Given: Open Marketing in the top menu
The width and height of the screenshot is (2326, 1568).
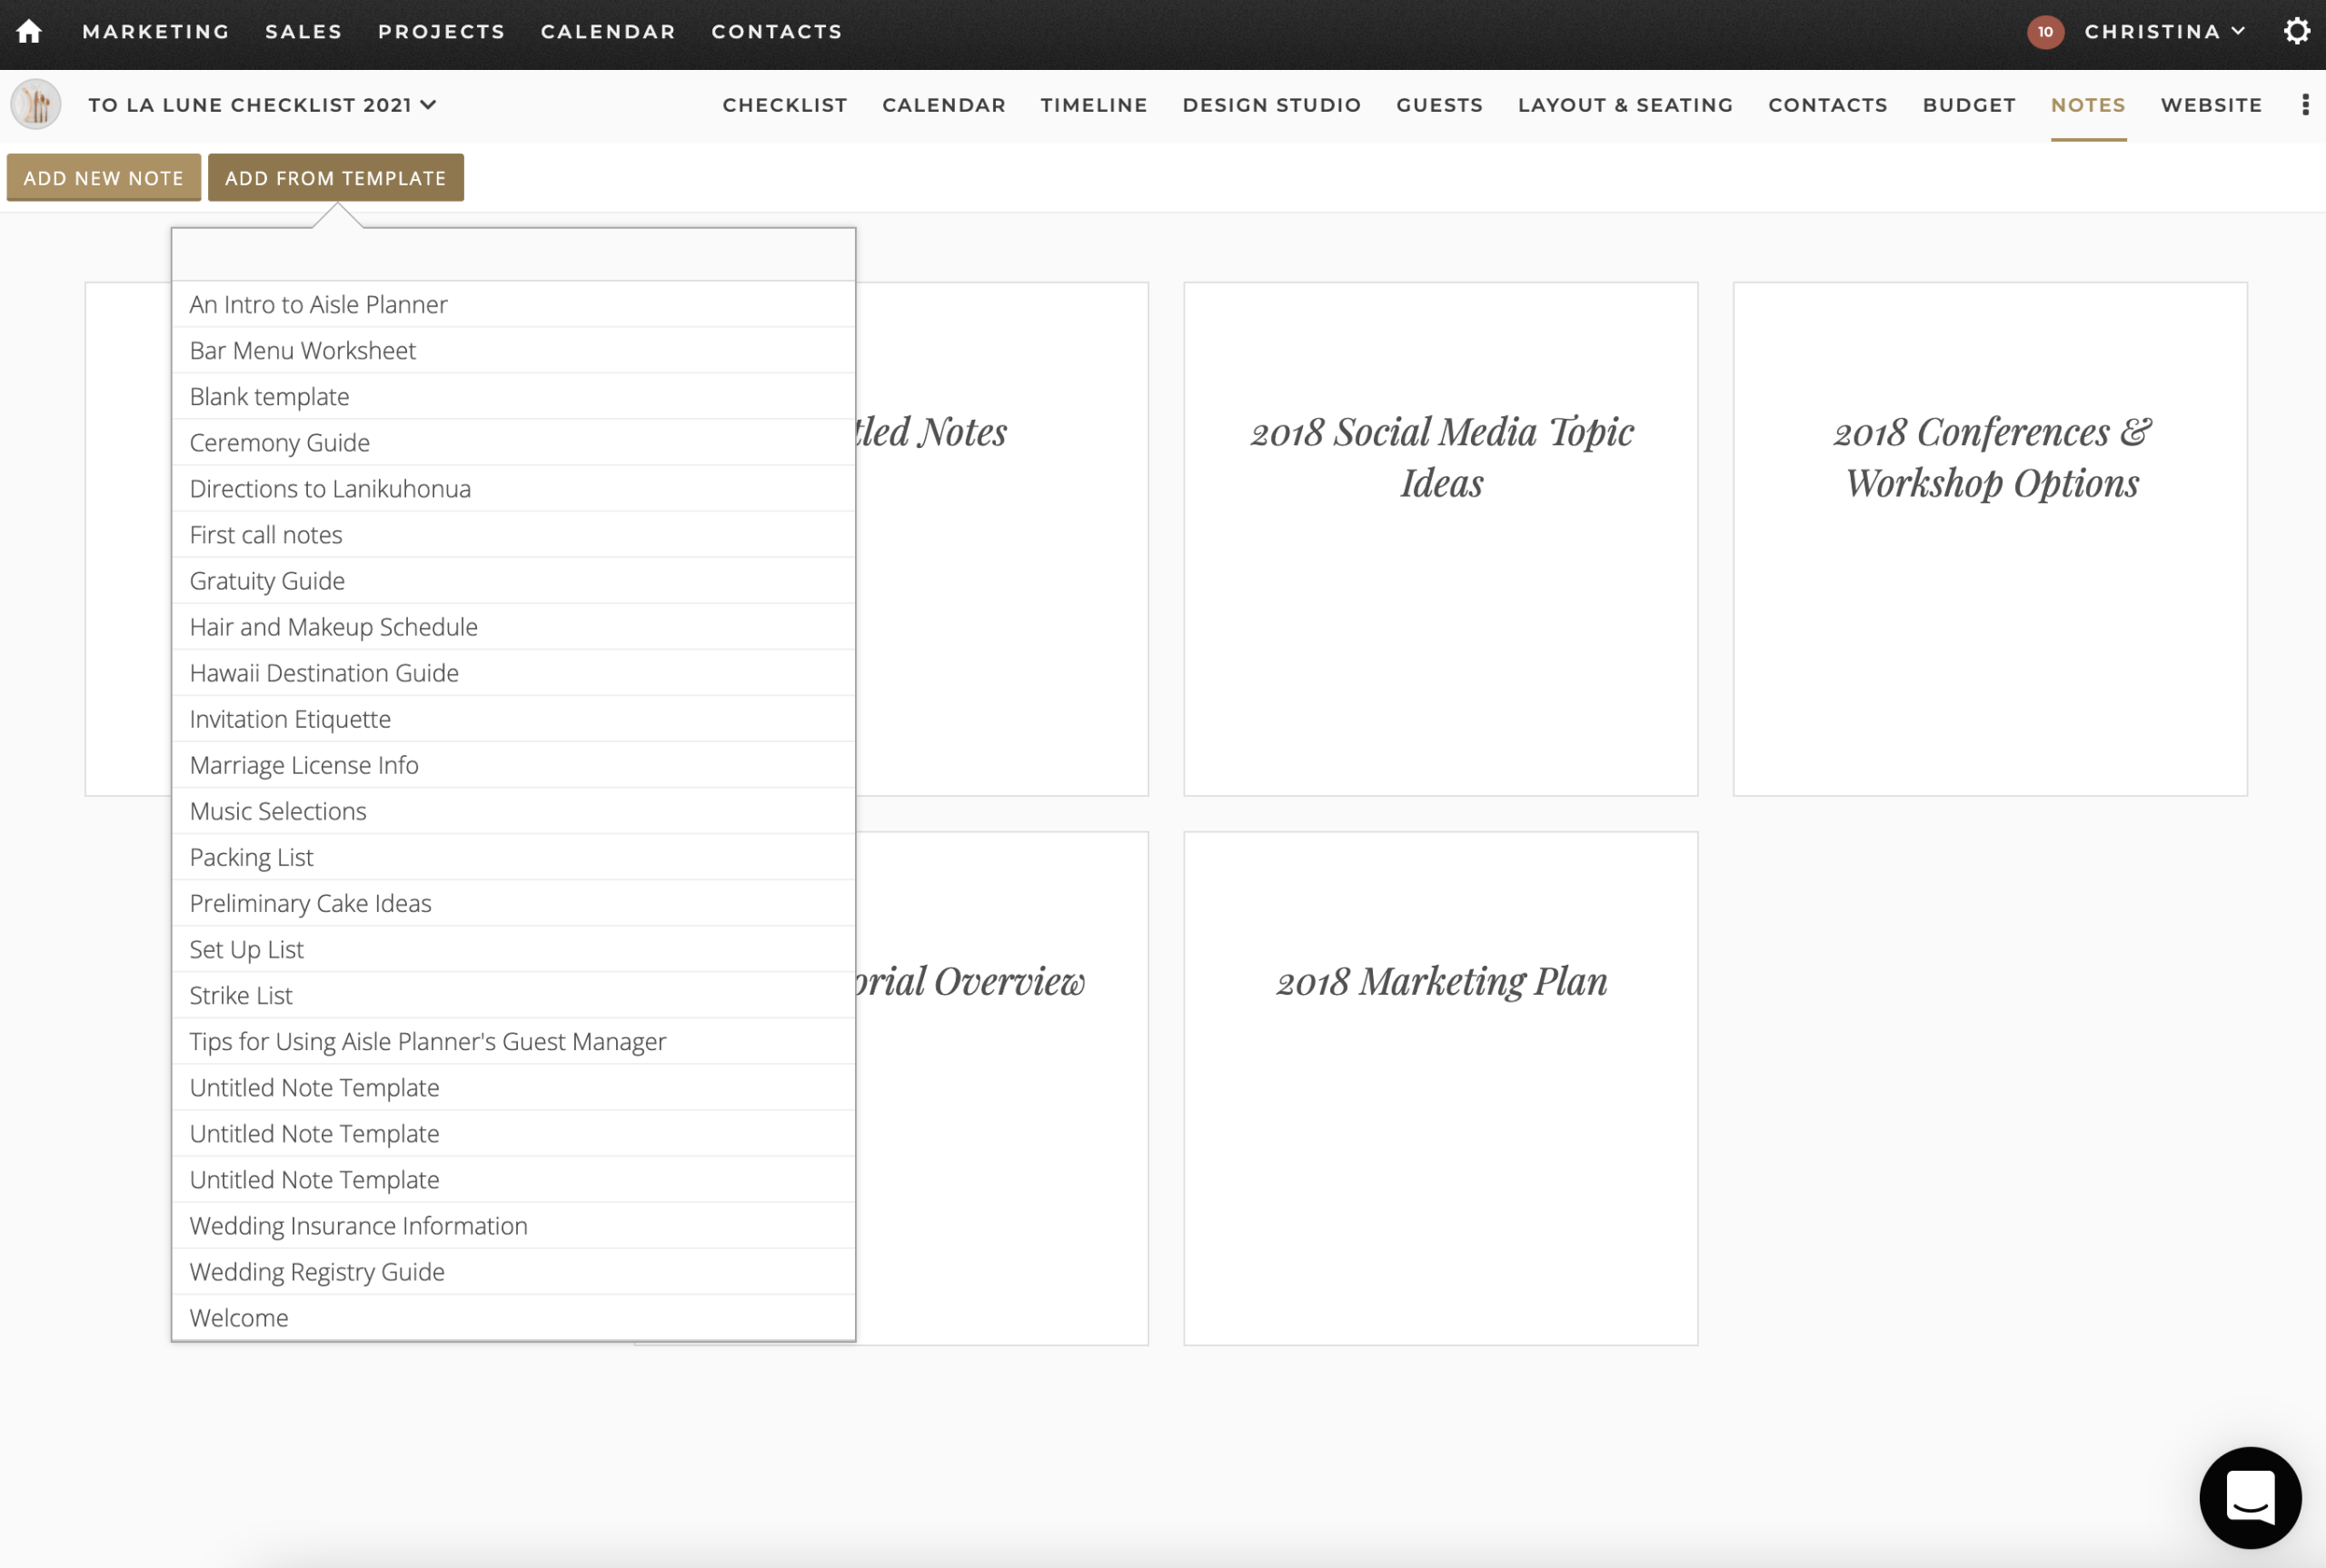Looking at the screenshot, I should [156, 31].
